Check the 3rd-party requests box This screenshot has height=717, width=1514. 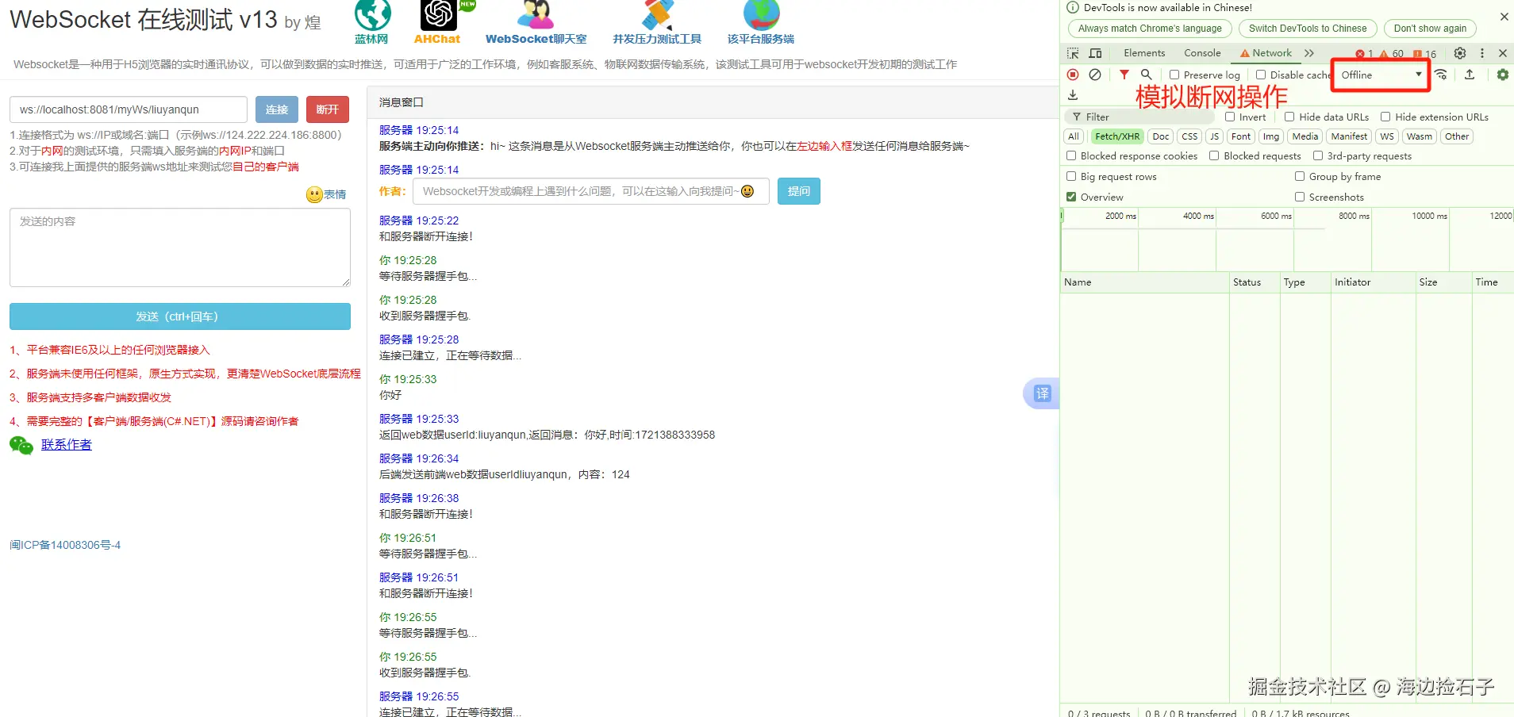[1318, 155]
